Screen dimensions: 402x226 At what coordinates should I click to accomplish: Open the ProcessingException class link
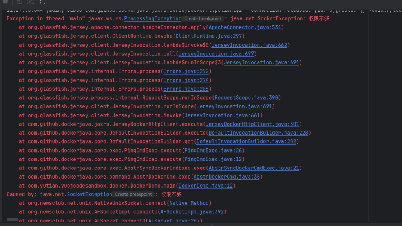pyautogui.click(x=152, y=18)
